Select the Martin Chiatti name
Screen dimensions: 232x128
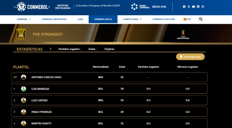41,124
